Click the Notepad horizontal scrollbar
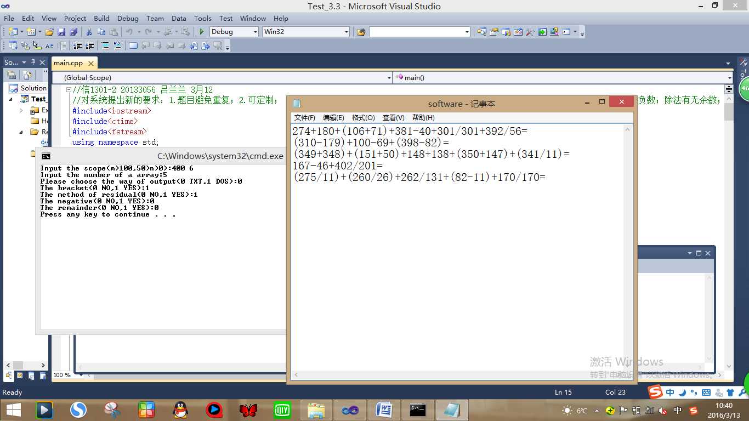Viewport: 749px width, 421px height. pos(457,375)
